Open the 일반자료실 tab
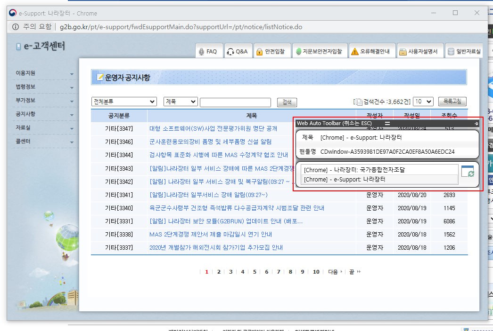This screenshot has width=493, height=331. tap(464, 51)
